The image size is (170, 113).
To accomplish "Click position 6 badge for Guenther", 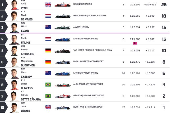I will click(4, 62).
